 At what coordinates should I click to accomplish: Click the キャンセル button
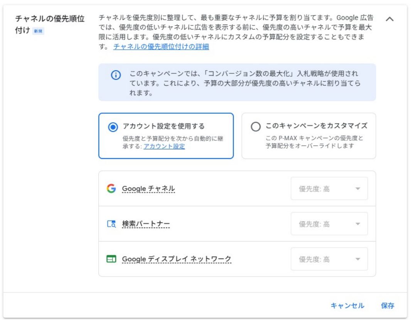(x=347, y=305)
